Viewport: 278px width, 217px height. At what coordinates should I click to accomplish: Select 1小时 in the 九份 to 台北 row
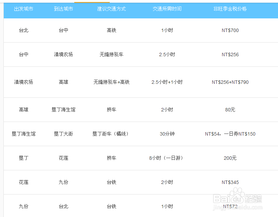pos(167,206)
